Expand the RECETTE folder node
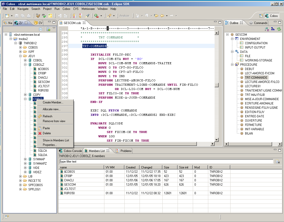The height and width of the screenshot is (222, 284). [x=21, y=181]
